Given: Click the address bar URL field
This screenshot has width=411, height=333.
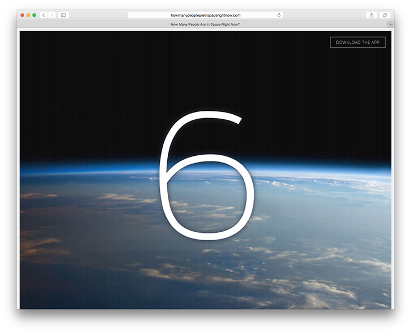Looking at the screenshot, I should coord(205,15).
